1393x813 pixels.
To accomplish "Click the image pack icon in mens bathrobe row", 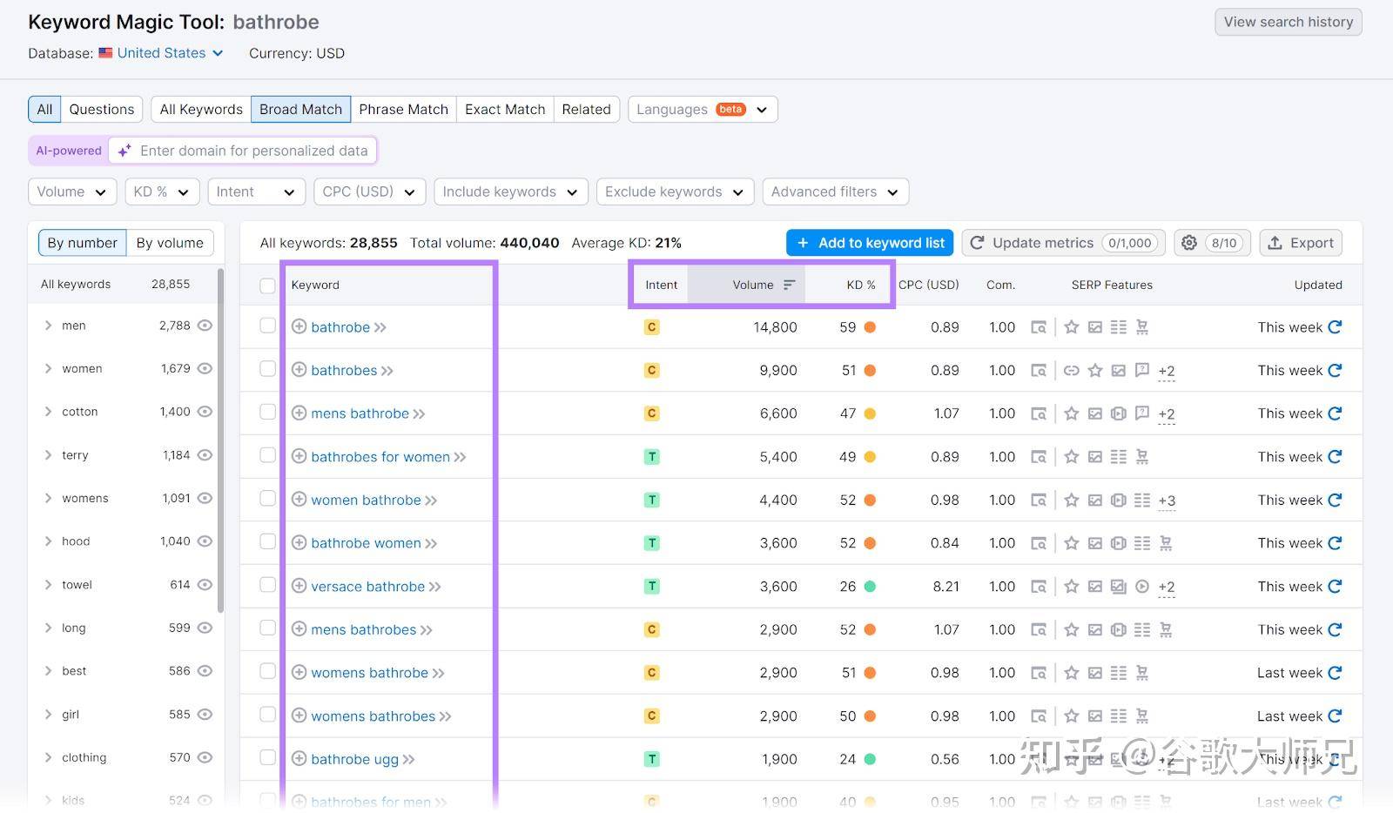I will click(1095, 413).
